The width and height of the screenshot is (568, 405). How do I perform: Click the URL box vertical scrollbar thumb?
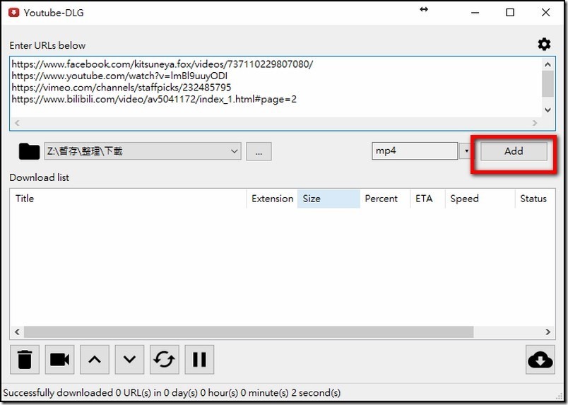click(x=548, y=83)
